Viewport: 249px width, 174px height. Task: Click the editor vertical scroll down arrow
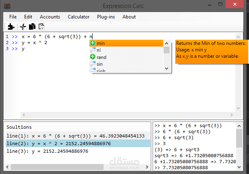(238, 108)
